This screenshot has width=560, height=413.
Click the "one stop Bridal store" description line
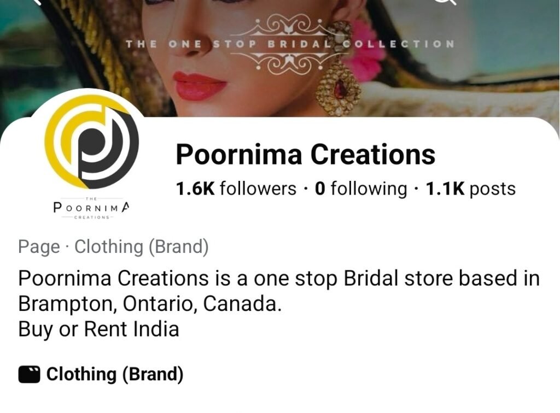(279, 279)
